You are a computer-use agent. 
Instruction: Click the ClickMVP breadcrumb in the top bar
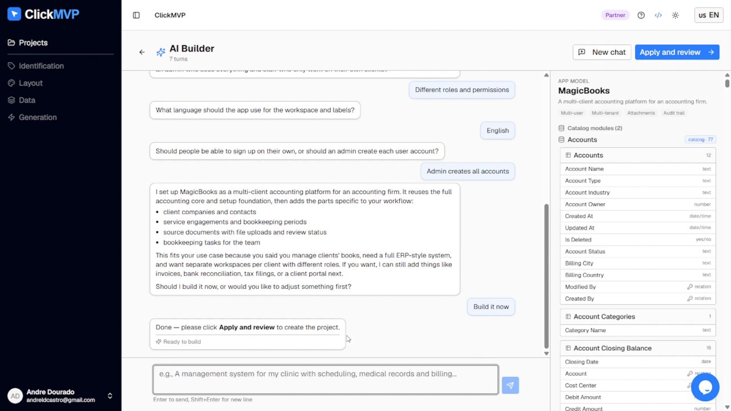(170, 15)
